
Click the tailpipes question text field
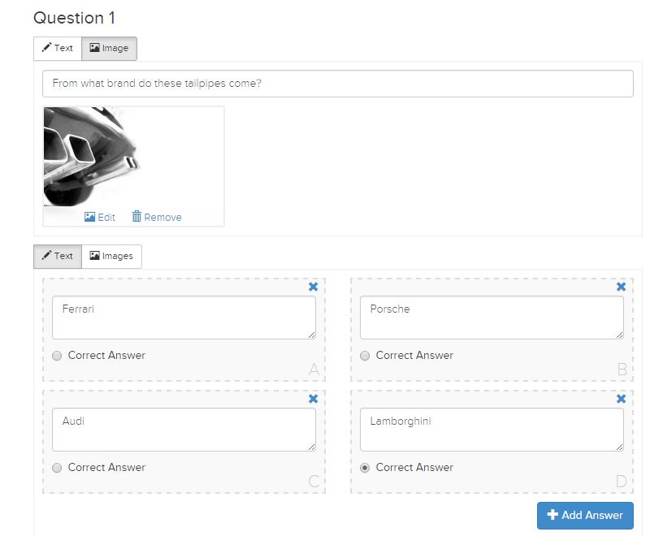(x=337, y=84)
